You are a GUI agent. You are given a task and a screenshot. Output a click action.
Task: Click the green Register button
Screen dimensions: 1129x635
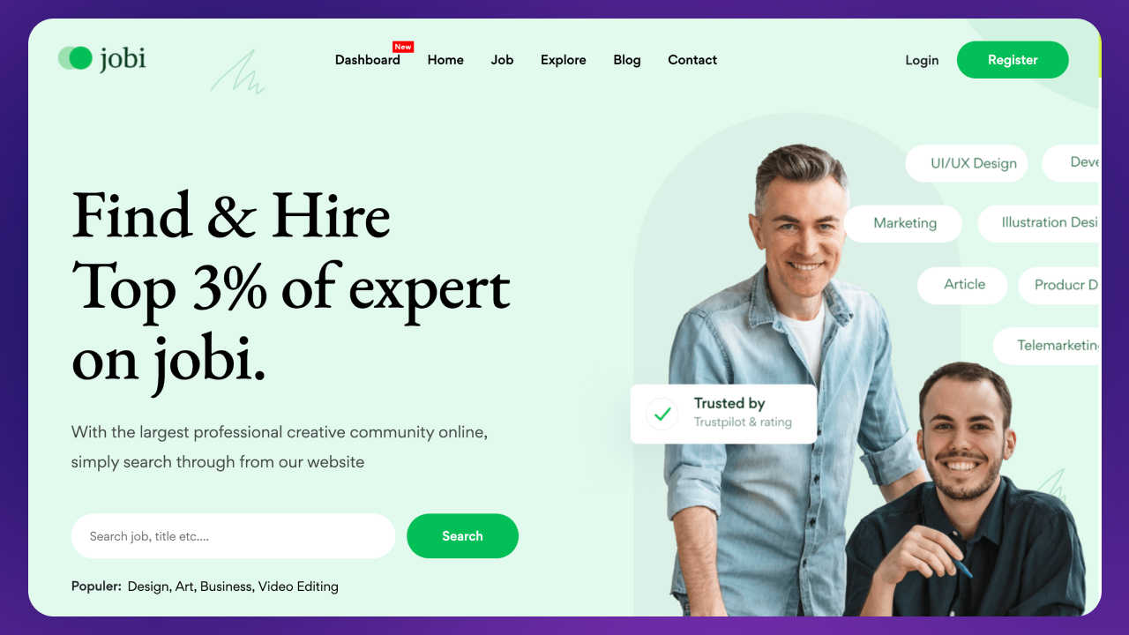click(1013, 60)
